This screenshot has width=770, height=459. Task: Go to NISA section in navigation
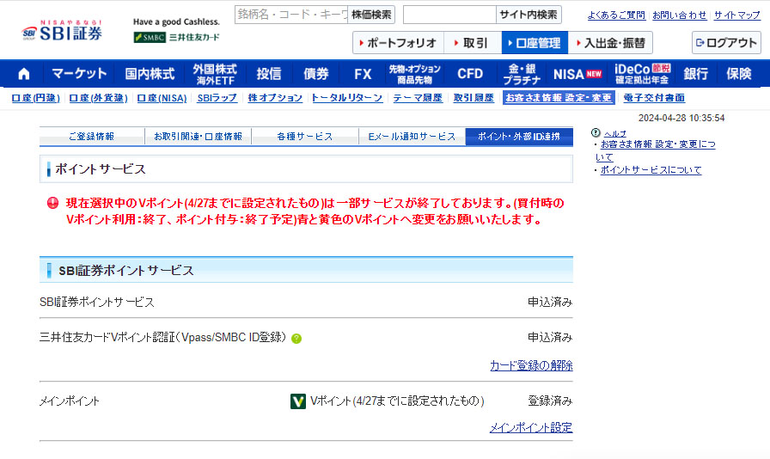pos(577,74)
